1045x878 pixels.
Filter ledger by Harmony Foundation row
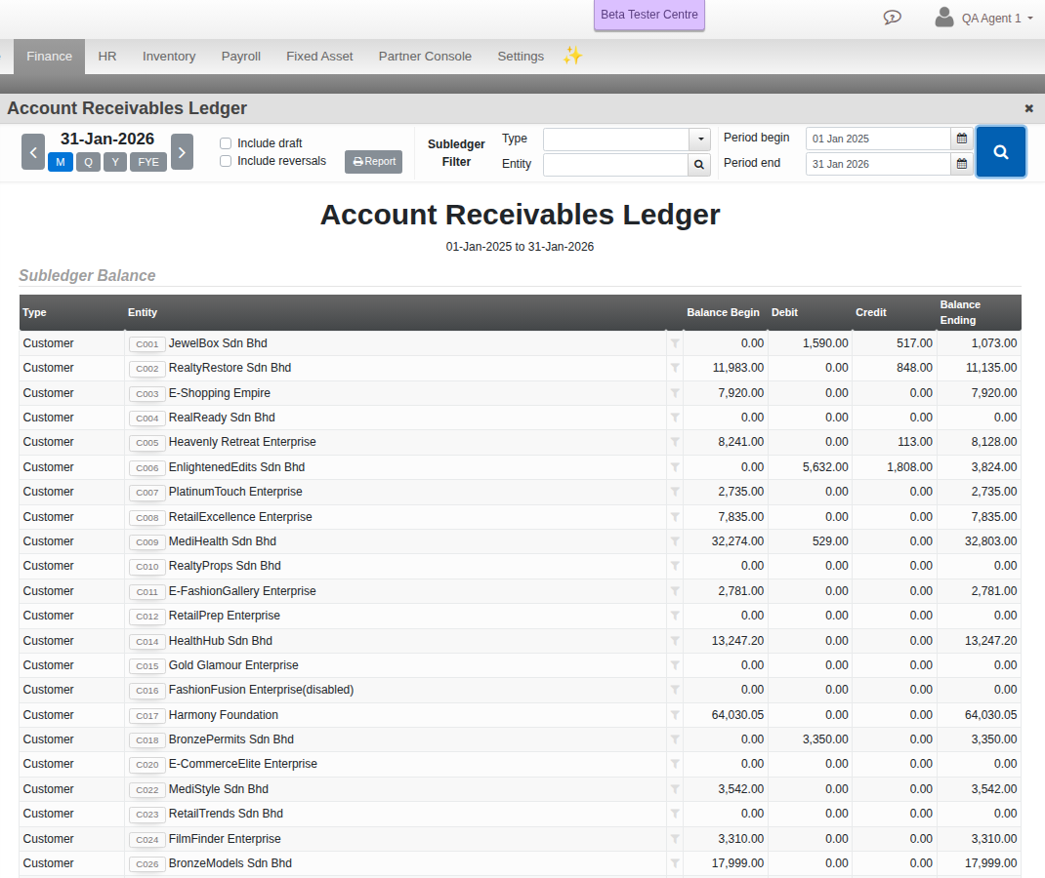tap(675, 715)
